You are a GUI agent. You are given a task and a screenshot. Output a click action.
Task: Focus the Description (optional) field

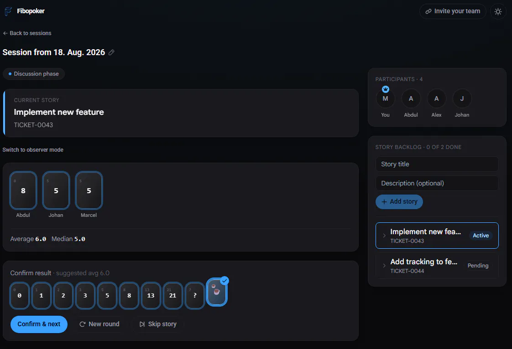(437, 183)
